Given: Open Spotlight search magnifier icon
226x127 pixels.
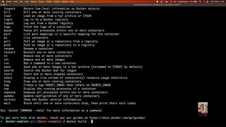Looking at the screenshot, I should point(204,1).
